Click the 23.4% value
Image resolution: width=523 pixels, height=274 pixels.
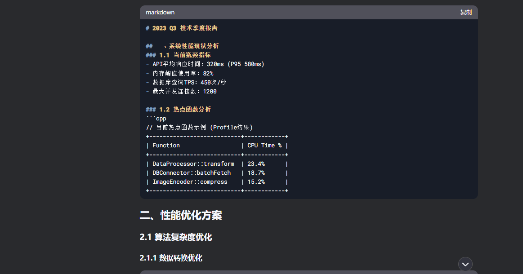[x=256, y=164]
